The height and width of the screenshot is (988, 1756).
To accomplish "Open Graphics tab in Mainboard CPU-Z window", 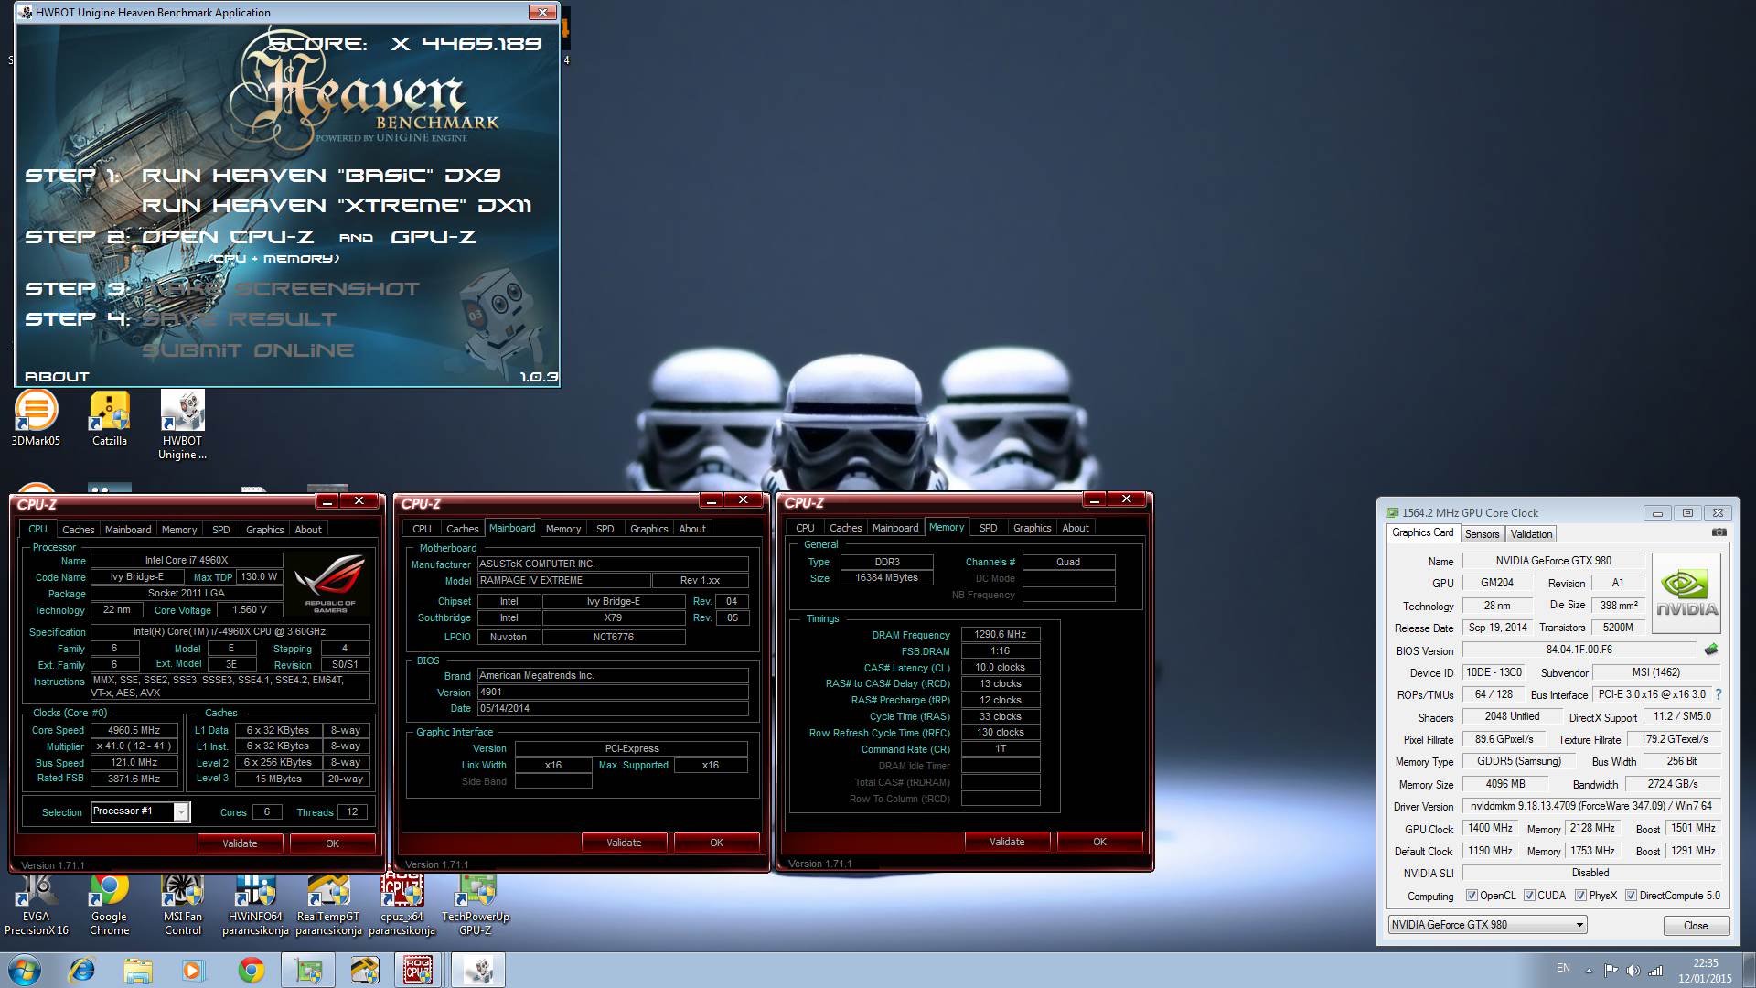I will click(648, 529).
